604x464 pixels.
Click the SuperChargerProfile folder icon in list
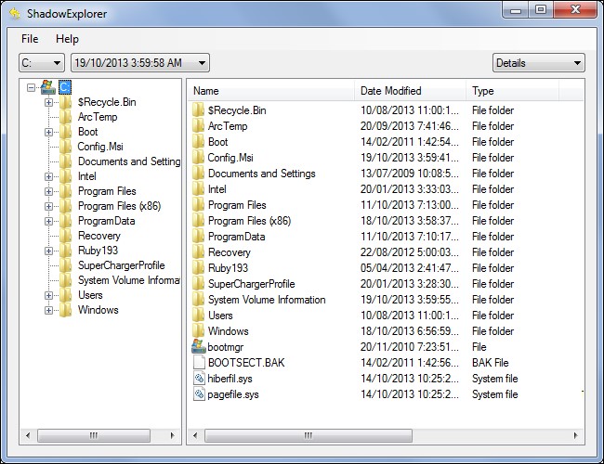tap(198, 284)
